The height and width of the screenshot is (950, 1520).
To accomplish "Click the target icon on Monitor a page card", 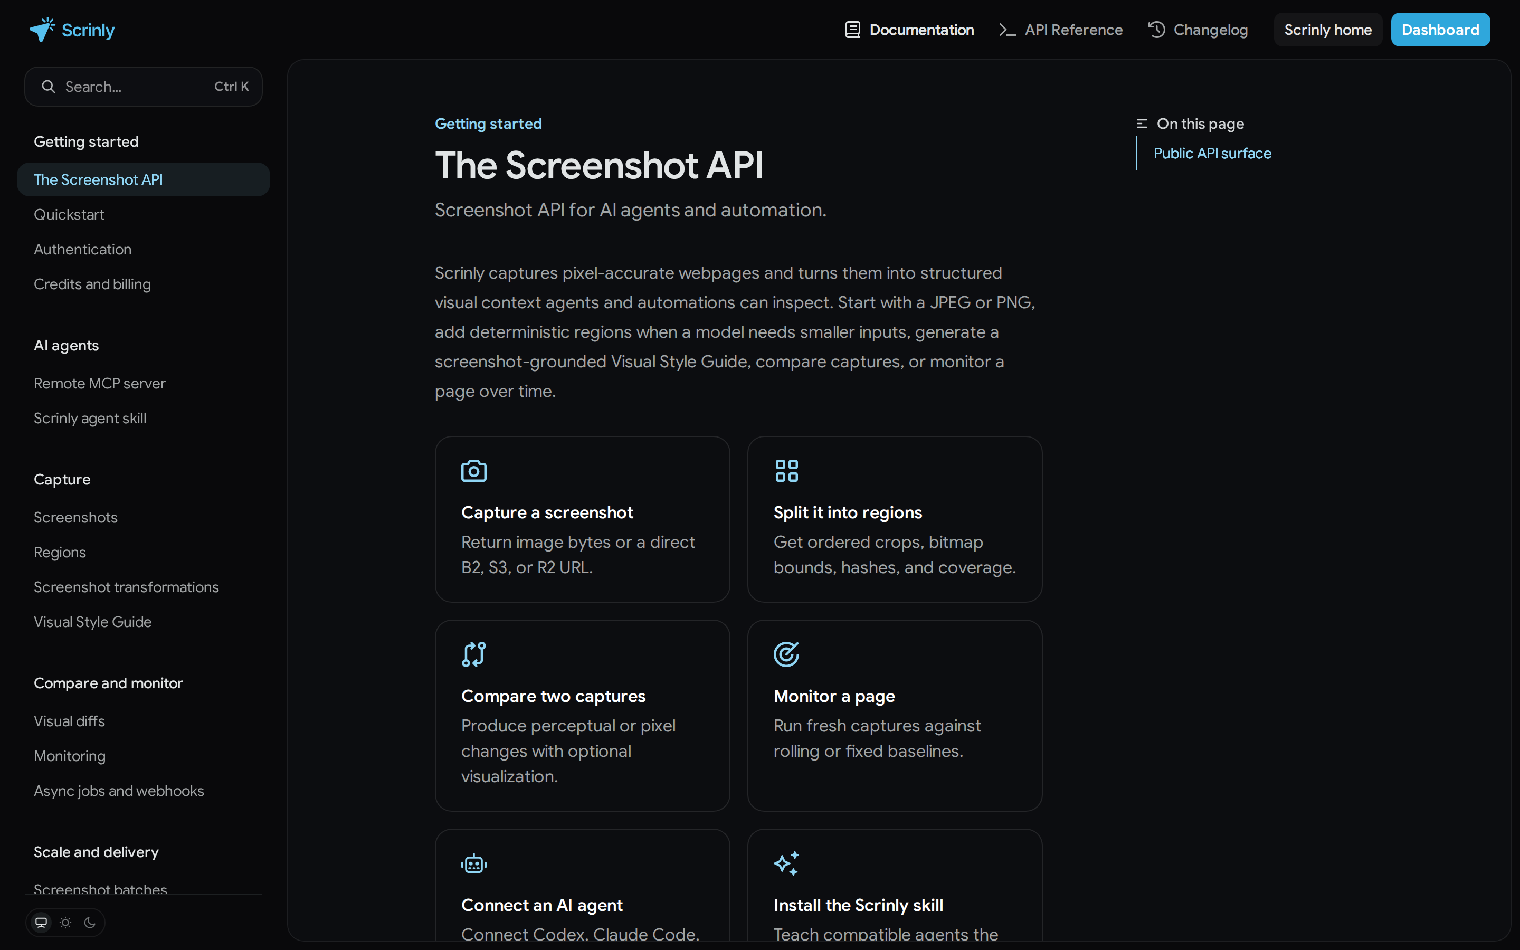I will (x=786, y=654).
